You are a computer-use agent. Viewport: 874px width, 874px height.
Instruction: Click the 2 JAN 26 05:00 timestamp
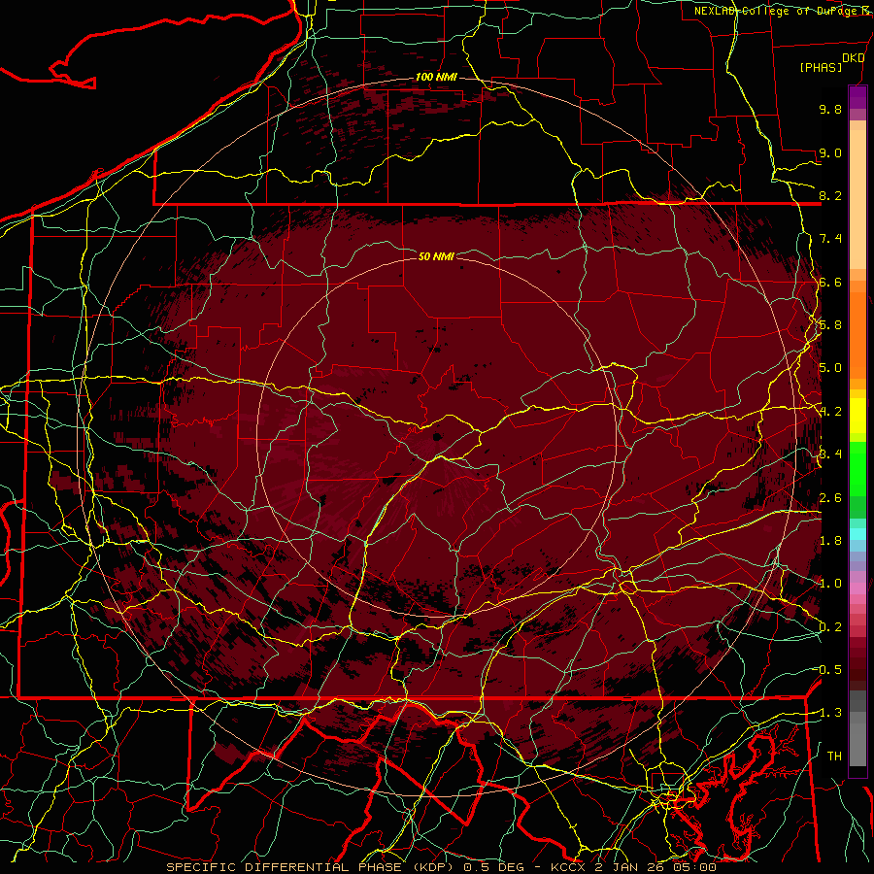pyautogui.click(x=655, y=867)
